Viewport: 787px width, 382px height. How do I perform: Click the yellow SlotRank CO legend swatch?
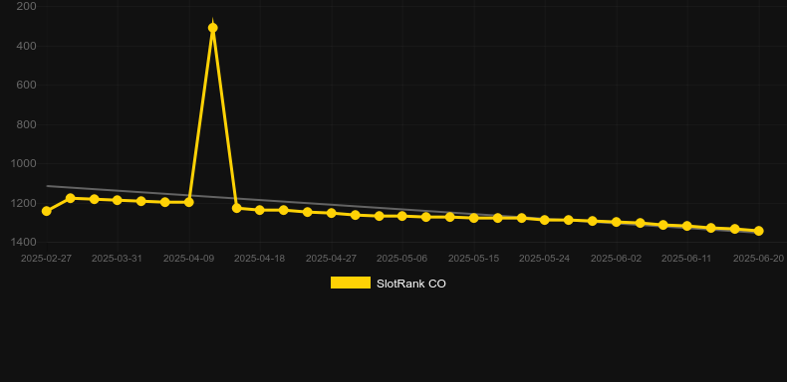[x=351, y=283]
